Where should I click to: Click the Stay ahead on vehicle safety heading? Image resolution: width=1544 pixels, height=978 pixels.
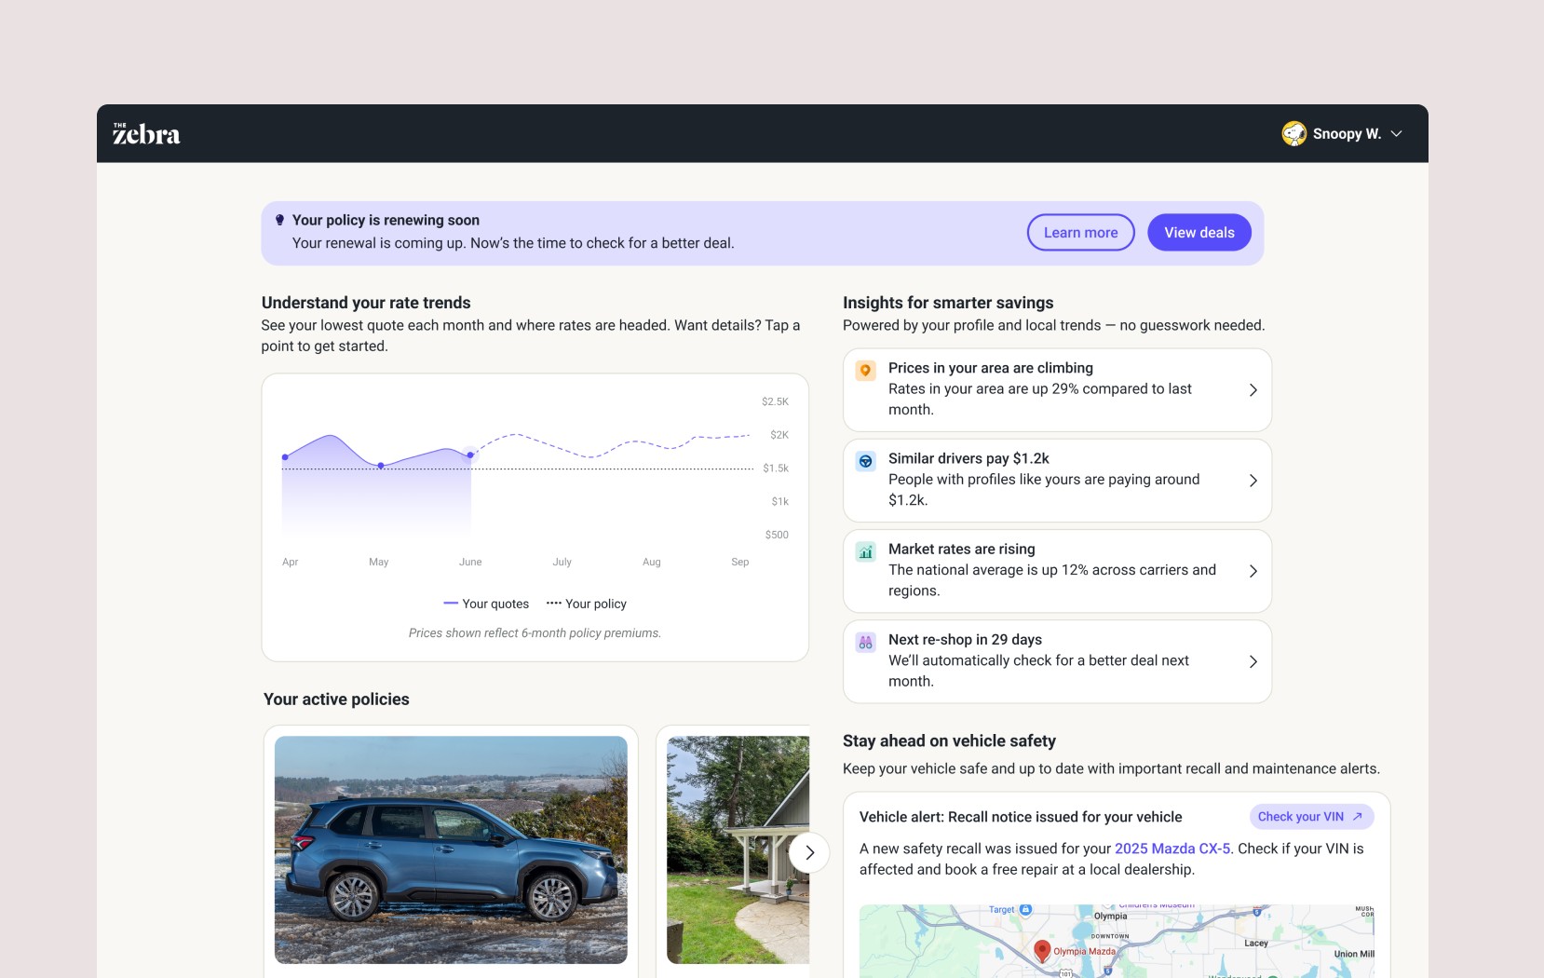(x=949, y=740)
